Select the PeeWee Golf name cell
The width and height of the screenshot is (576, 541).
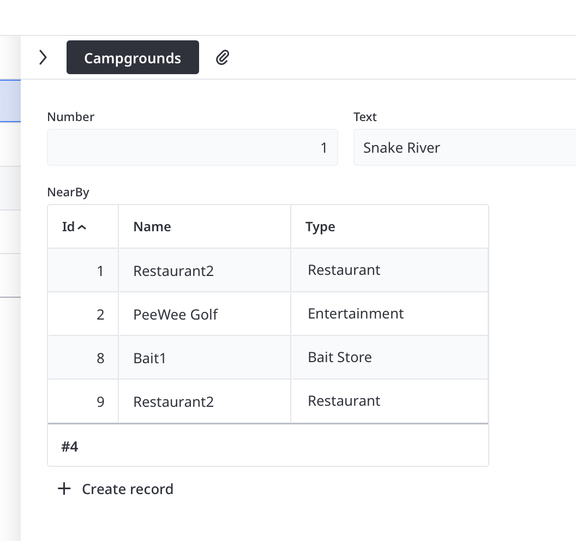tap(176, 315)
